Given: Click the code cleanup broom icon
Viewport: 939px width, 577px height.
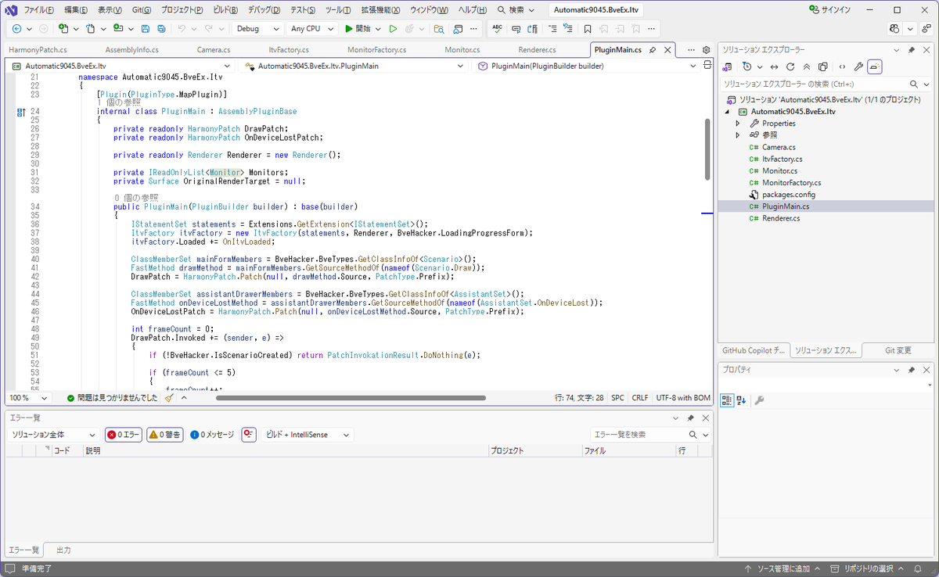Looking at the screenshot, I should tap(169, 398).
